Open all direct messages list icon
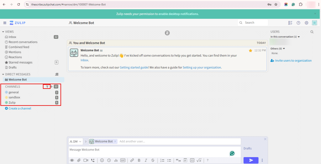This screenshot has width=321, height=164. tap(57, 74)
